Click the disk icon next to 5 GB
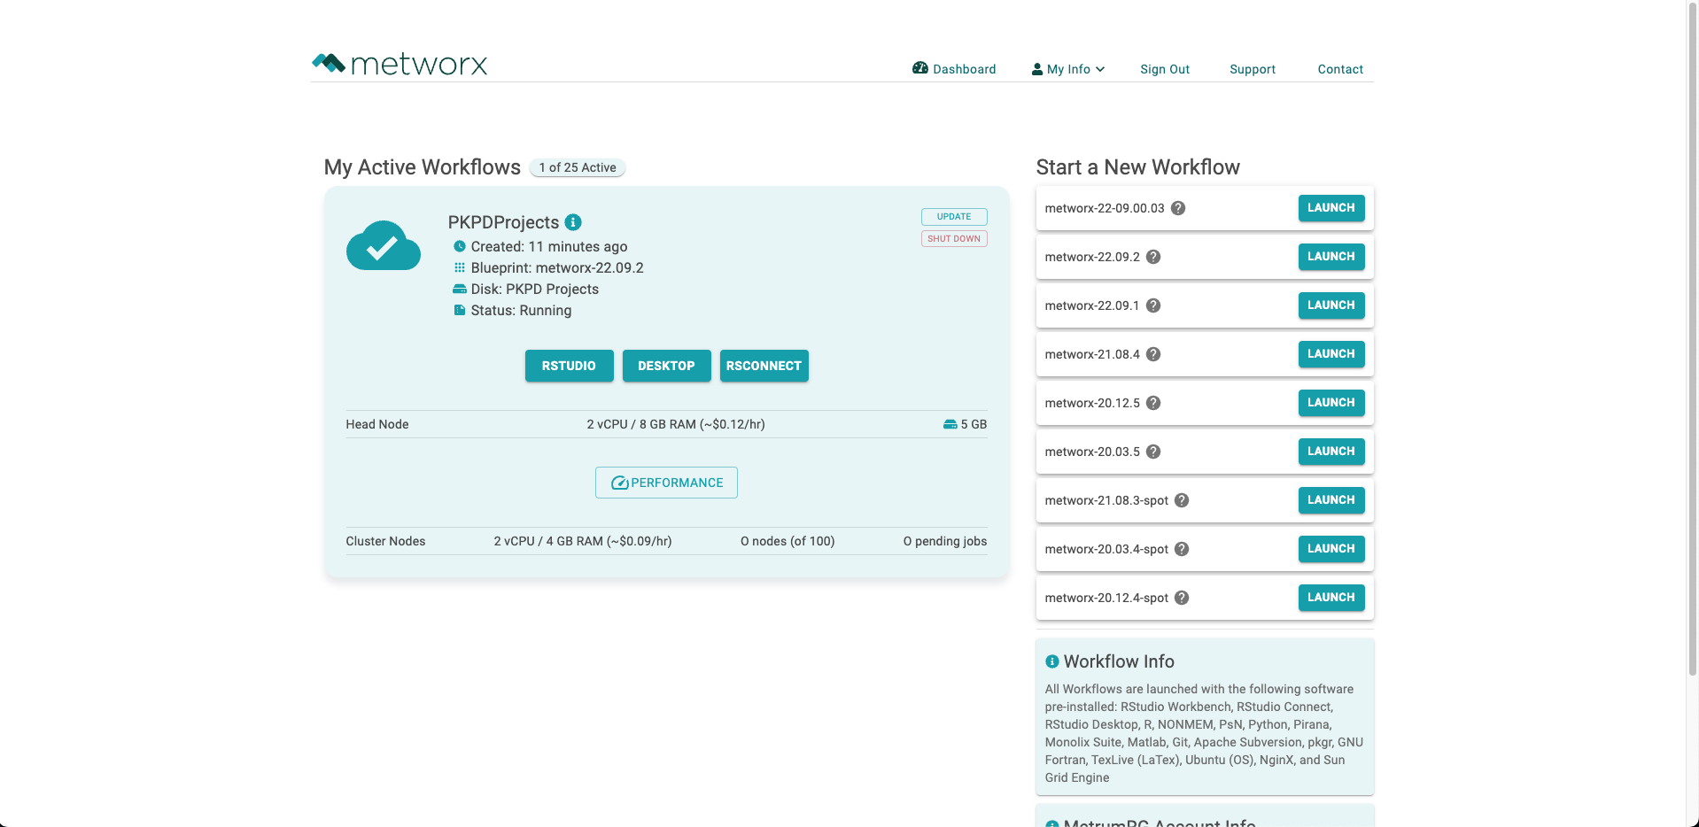Image resolution: width=1699 pixels, height=827 pixels. coord(950,424)
